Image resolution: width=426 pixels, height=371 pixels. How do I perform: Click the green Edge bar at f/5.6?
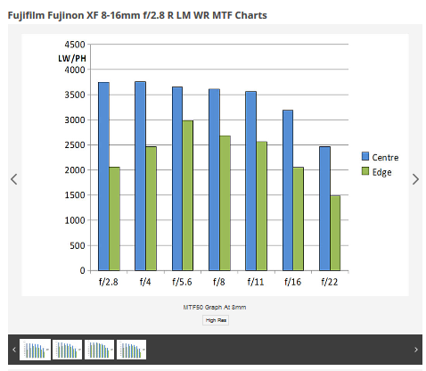coord(187,195)
